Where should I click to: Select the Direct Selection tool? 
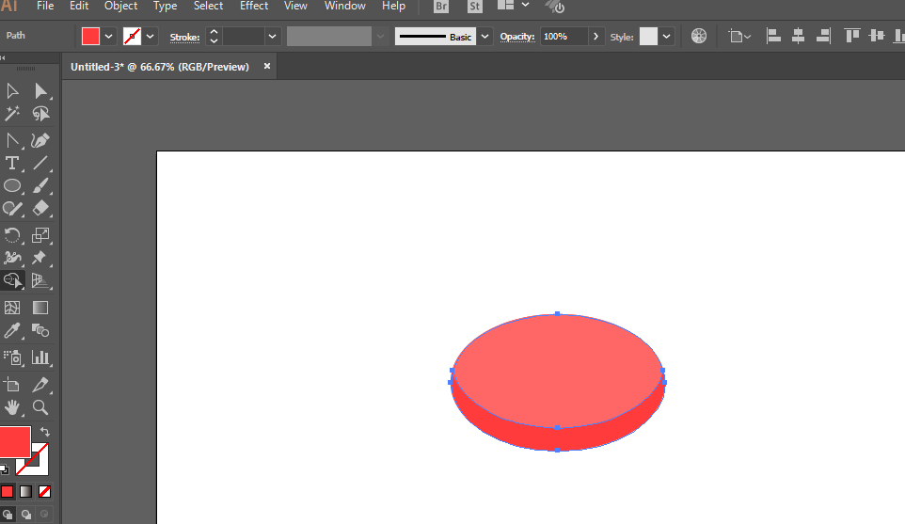point(40,91)
